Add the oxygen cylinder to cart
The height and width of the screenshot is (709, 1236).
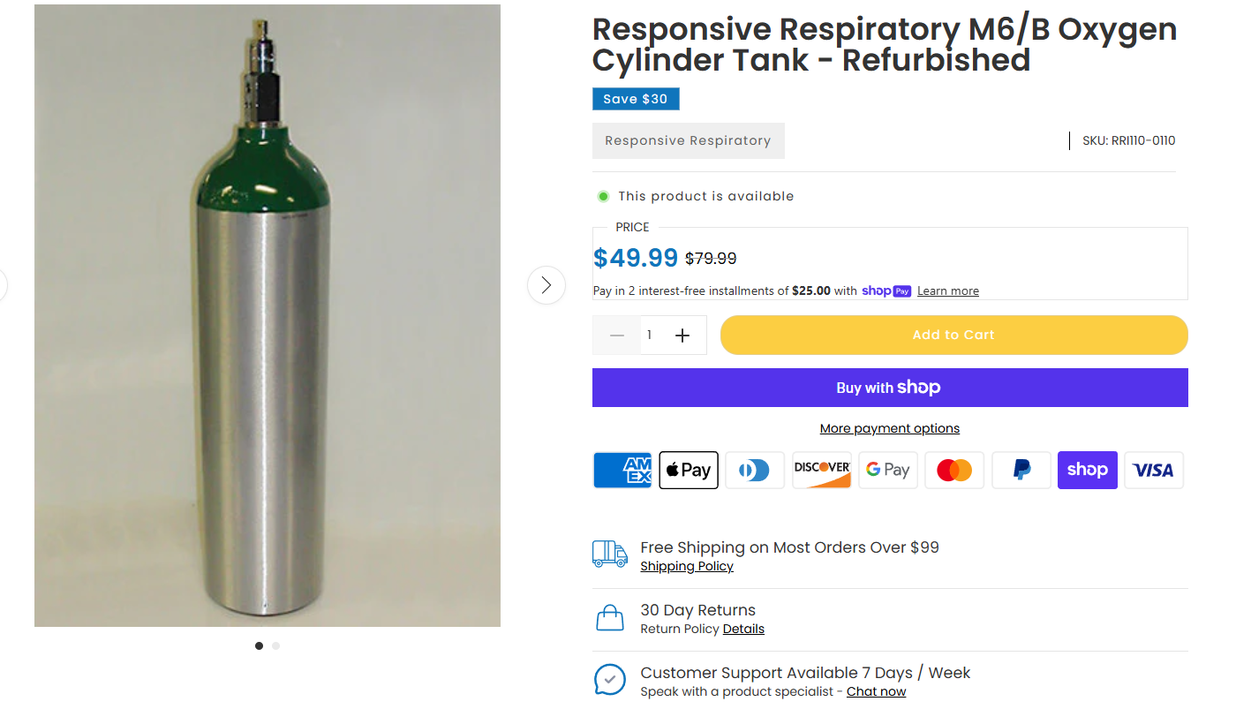point(953,336)
